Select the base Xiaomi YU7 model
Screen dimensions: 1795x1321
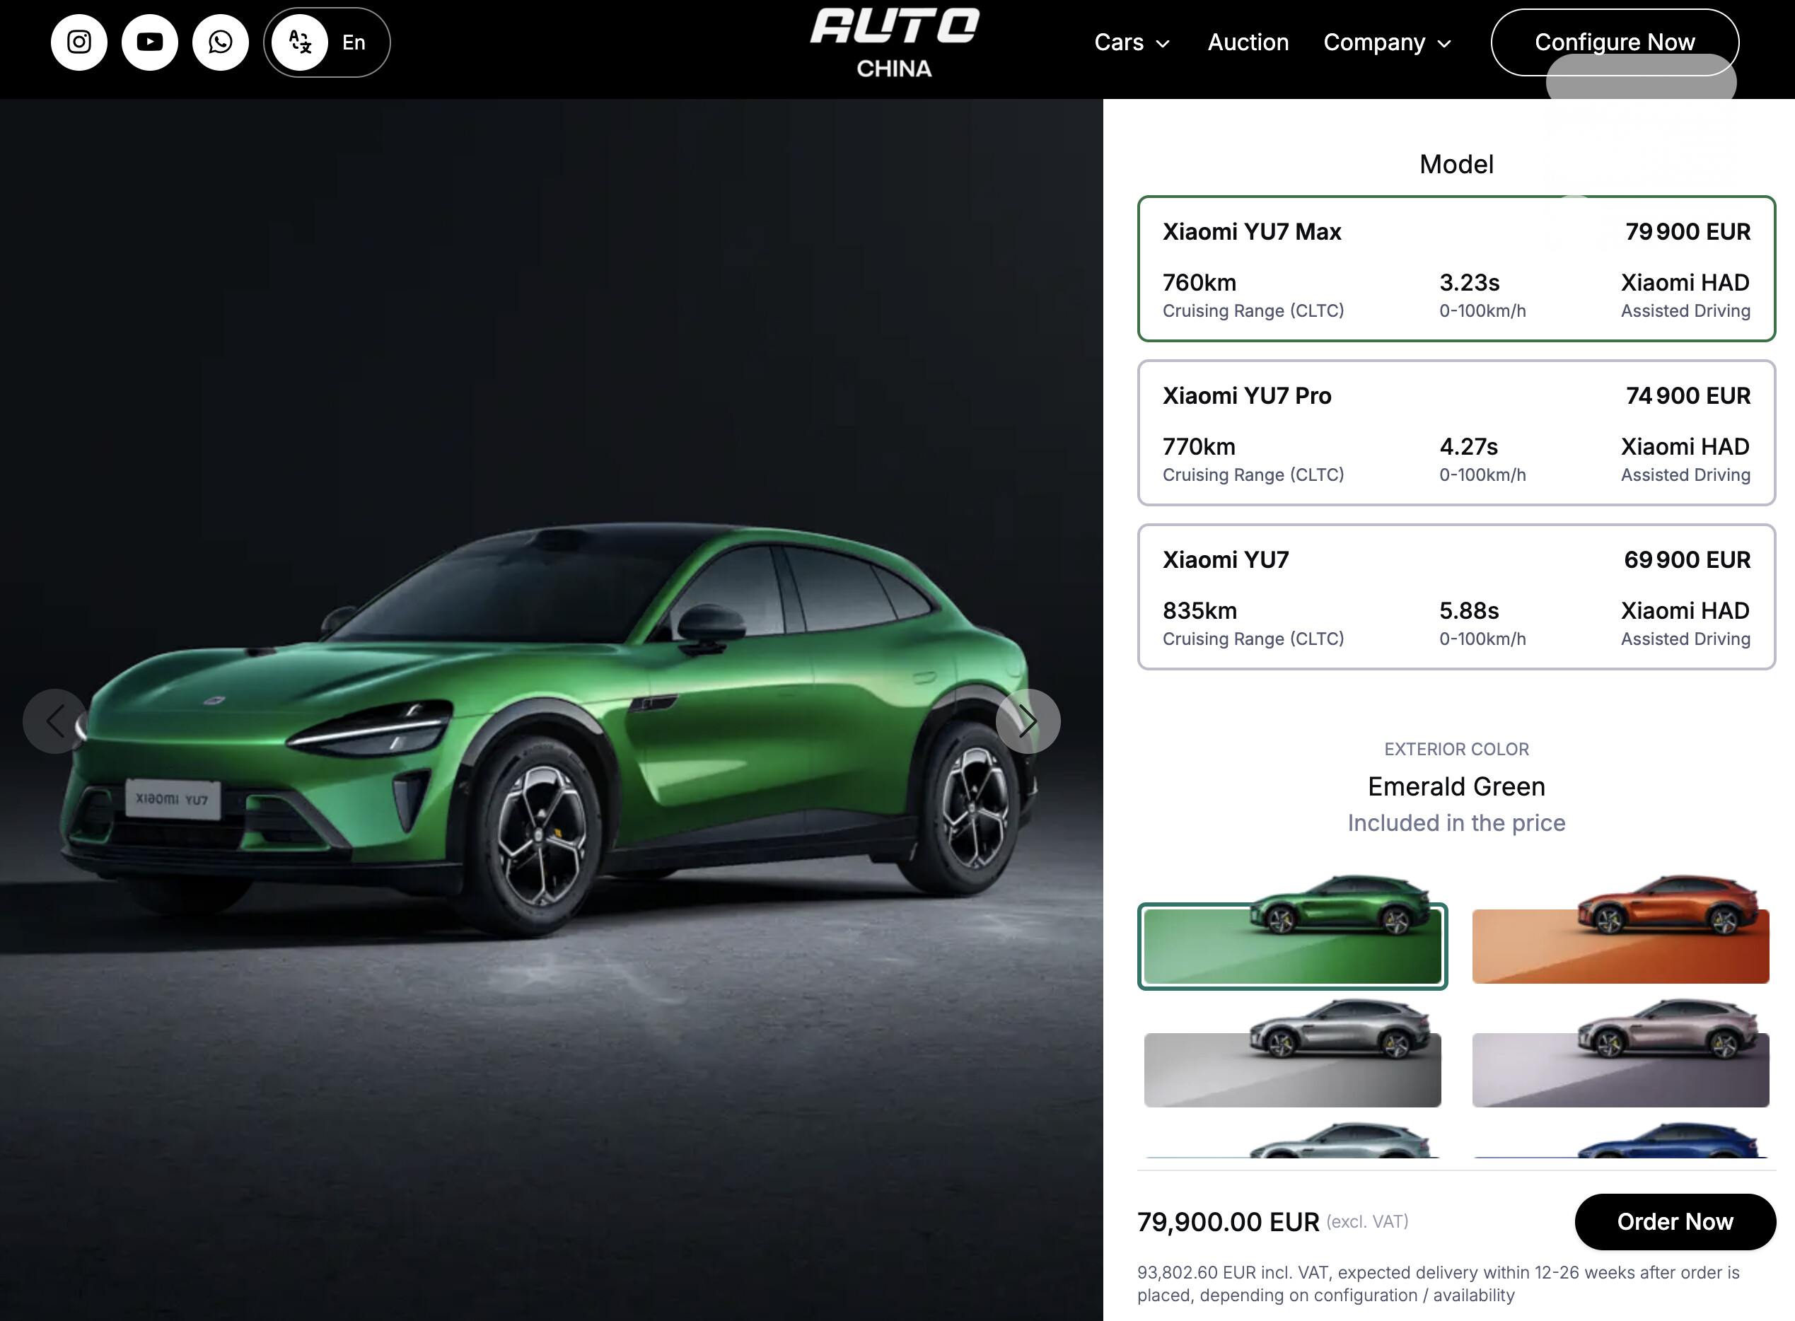(1456, 597)
